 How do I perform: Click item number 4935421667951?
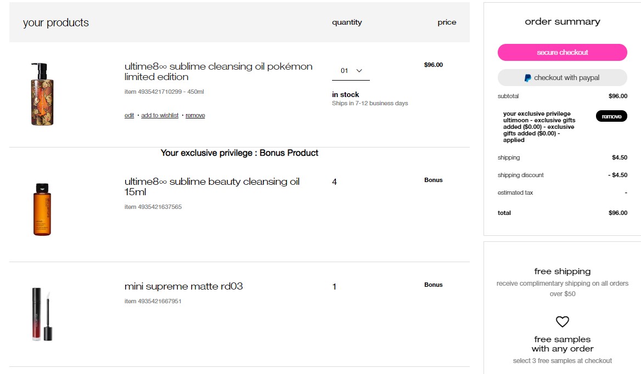click(x=153, y=301)
